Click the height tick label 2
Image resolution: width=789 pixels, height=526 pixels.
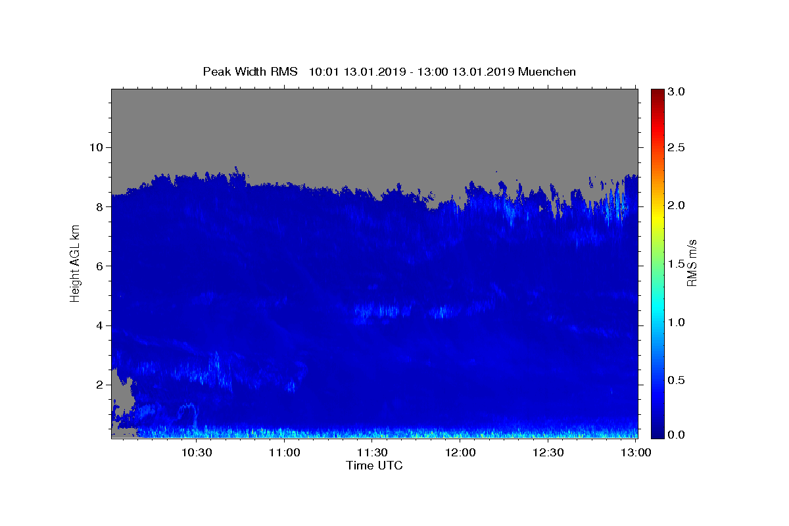[100, 385]
